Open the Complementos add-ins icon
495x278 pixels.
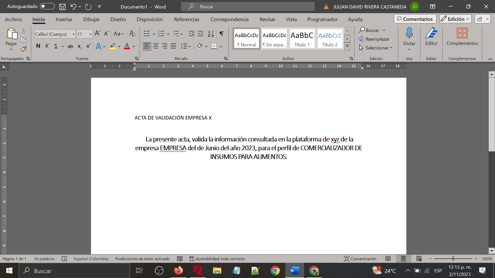462,33
